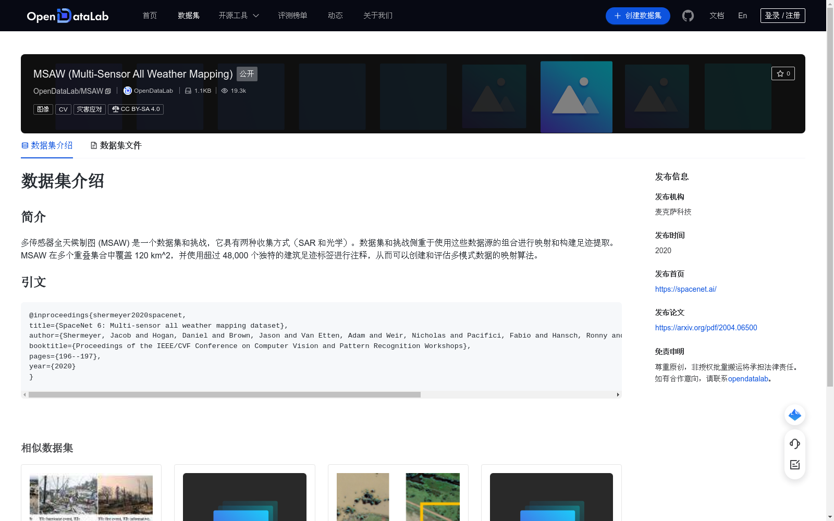Click the OpenDataLab/MSAW path text

68,91
